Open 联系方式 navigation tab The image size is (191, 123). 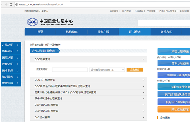pos(166,32)
